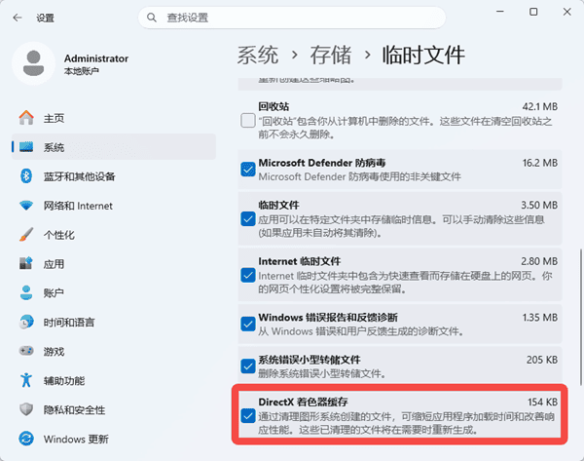This screenshot has width=584, height=461.
Task: Select 隐私和安全性 in the sidebar
Action: (x=114, y=409)
